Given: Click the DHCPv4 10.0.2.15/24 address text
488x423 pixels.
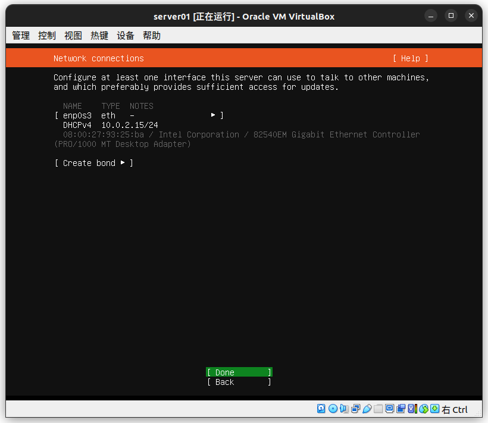Looking at the screenshot, I should click(111, 125).
